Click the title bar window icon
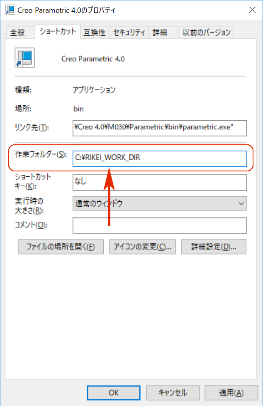The width and height of the screenshot is (263, 406). click(9, 10)
